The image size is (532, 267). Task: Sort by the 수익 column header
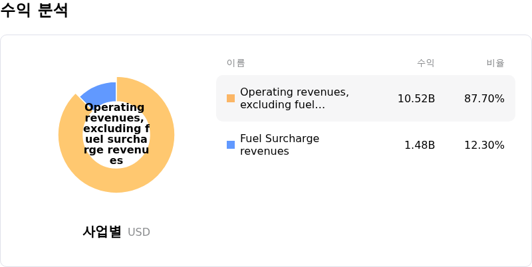click(426, 63)
